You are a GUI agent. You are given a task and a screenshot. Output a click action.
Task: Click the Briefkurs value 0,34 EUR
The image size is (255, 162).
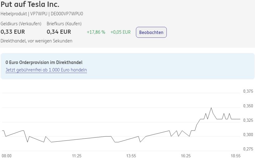[59, 32]
